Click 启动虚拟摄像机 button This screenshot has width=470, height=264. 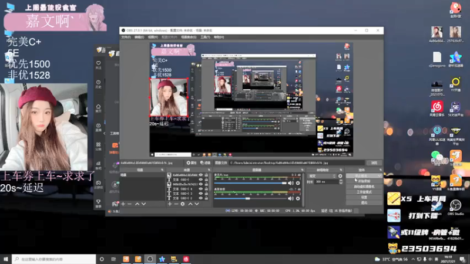[364, 187]
